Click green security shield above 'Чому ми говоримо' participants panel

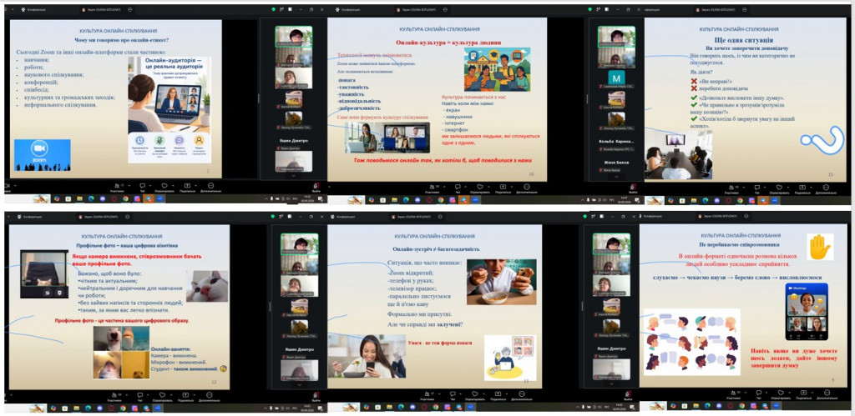pyautogui.click(x=273, y=9)
